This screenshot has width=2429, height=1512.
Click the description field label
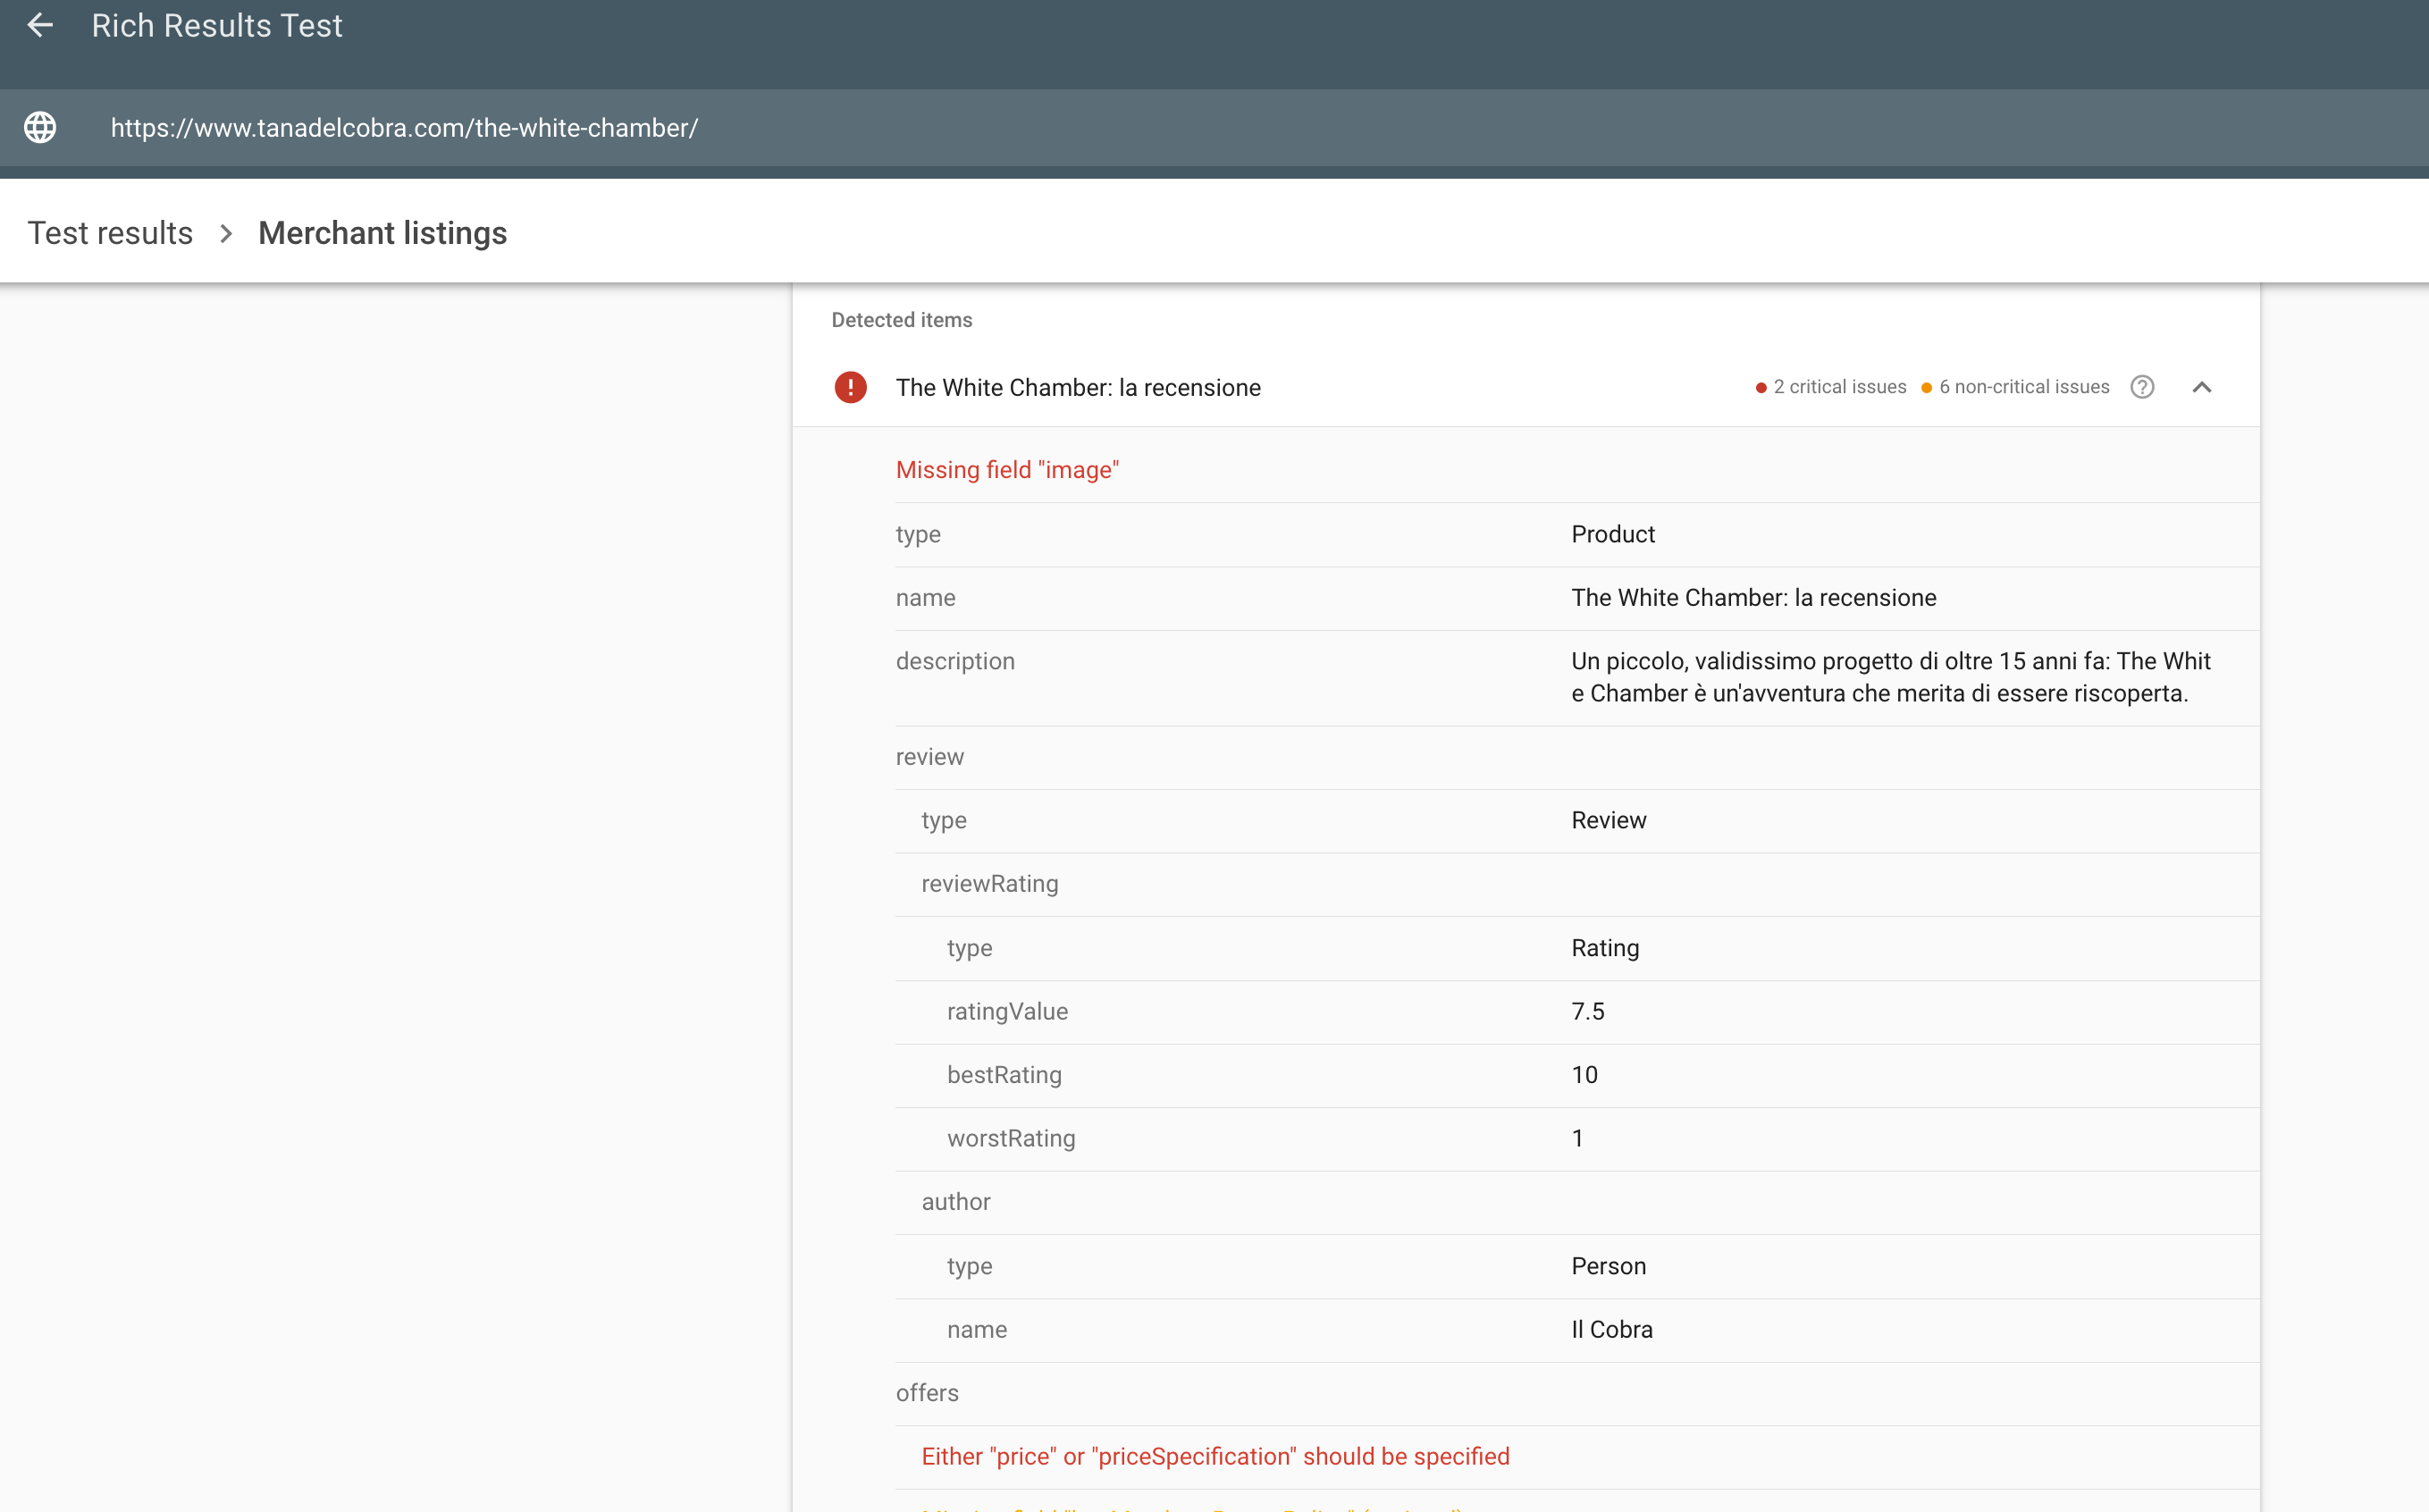955,661
